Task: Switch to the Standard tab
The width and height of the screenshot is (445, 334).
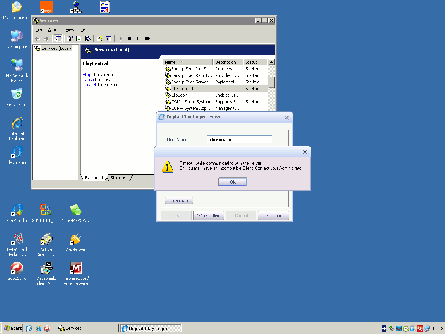Action: [x=119, y=178]
